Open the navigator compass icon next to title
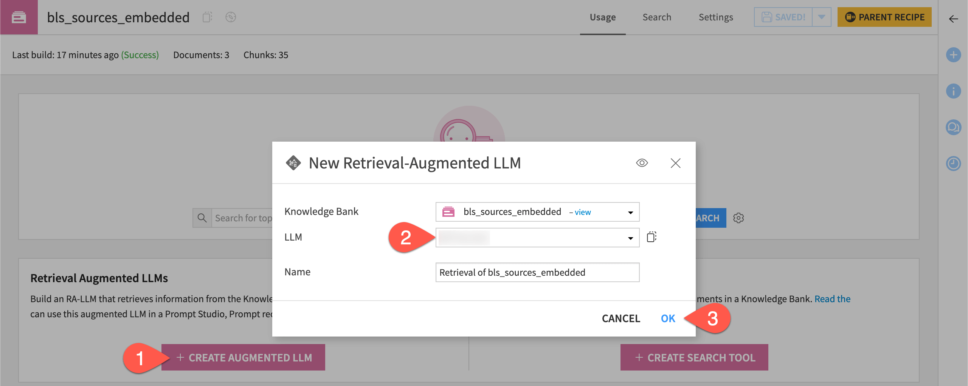 pos(230,17)
